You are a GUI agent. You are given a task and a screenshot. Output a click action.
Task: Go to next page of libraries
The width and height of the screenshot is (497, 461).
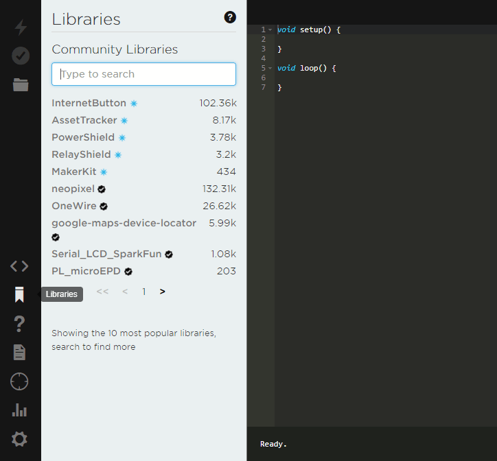pyautogui.click(x=163, y=292)
